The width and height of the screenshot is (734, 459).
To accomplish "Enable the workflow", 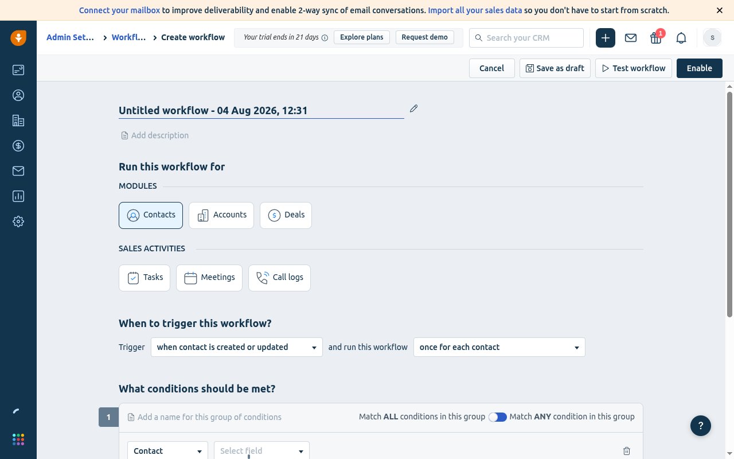I will click(x=700, y=68).
